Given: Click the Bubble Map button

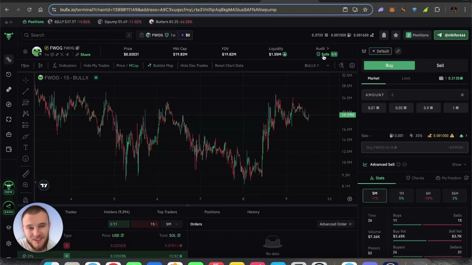Looking at the screenshot, I should point(160,66).
